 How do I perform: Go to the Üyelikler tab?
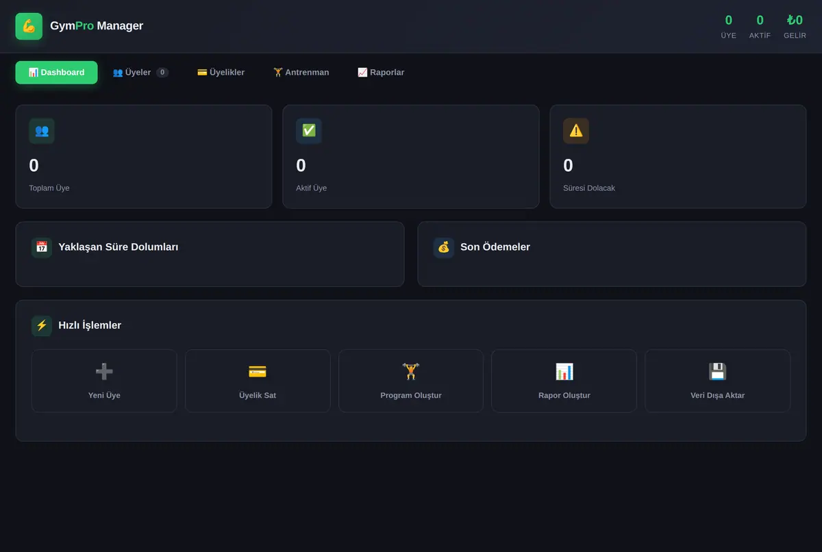pos(221,73)
